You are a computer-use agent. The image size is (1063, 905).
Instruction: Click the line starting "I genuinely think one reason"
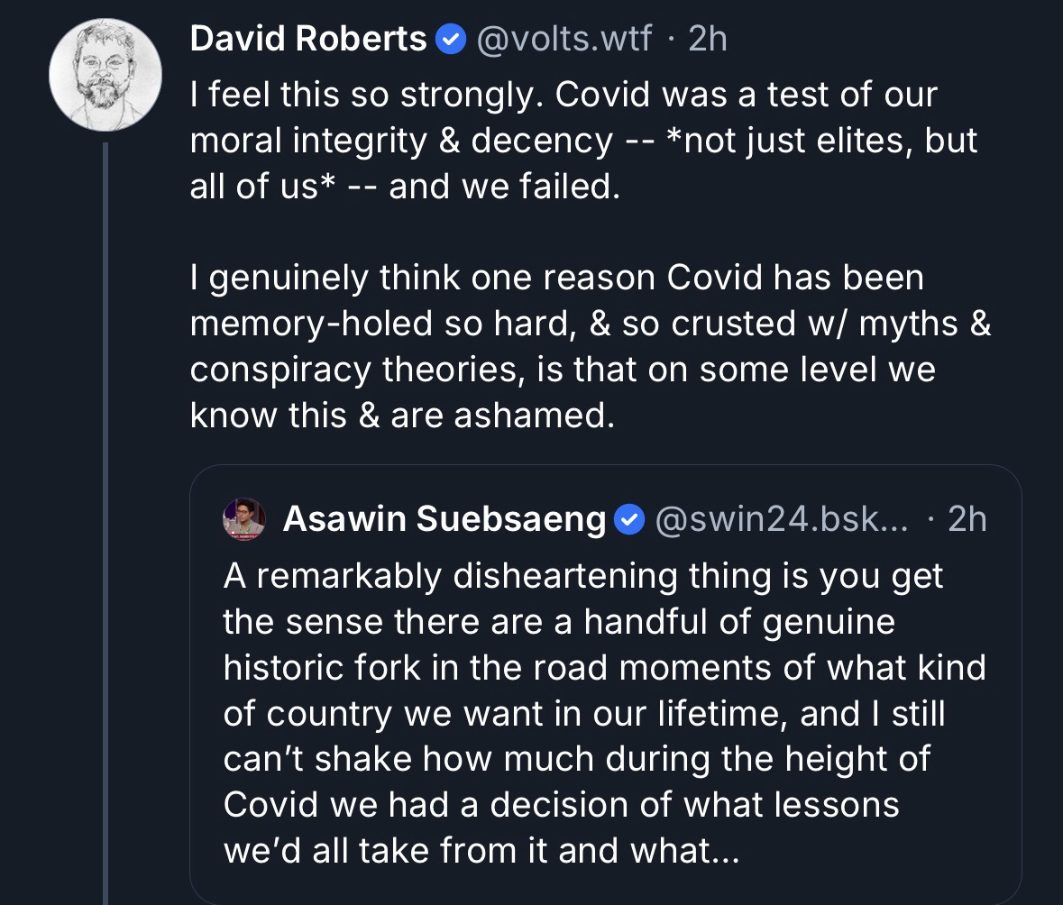coord(557,277)
